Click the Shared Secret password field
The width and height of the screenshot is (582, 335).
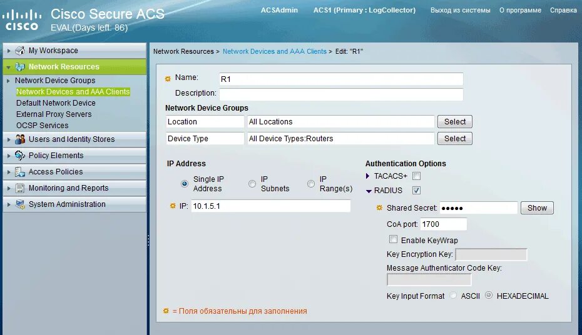pyautogui.click(x=479, y=208)
